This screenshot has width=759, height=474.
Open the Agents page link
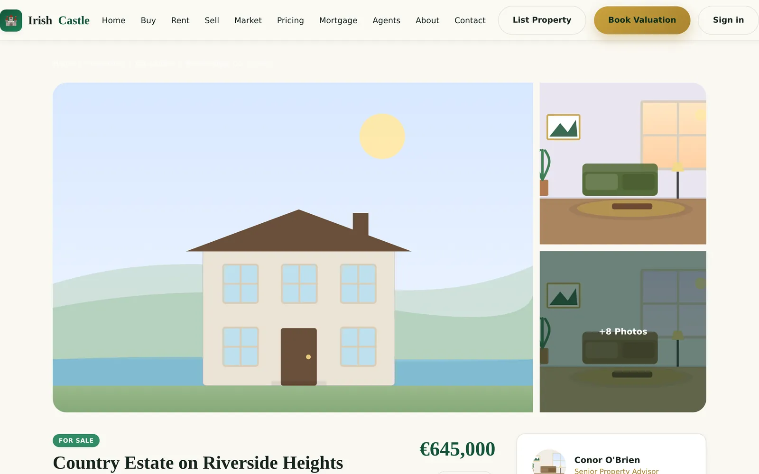click(387, 20)
